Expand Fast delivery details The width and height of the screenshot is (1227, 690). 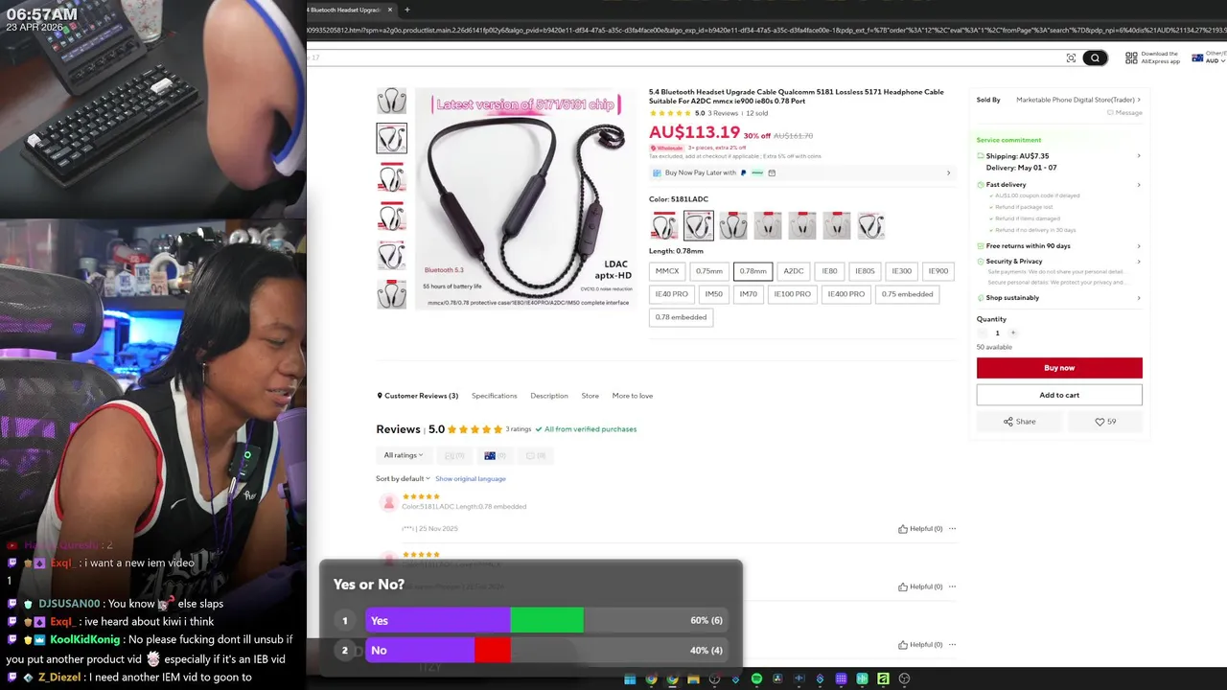[x=1139, y=185]
